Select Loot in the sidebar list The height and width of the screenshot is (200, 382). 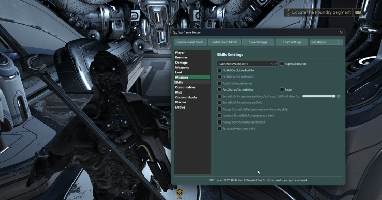(192, 72)
